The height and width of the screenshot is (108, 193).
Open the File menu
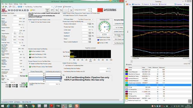tap(2, 4)
